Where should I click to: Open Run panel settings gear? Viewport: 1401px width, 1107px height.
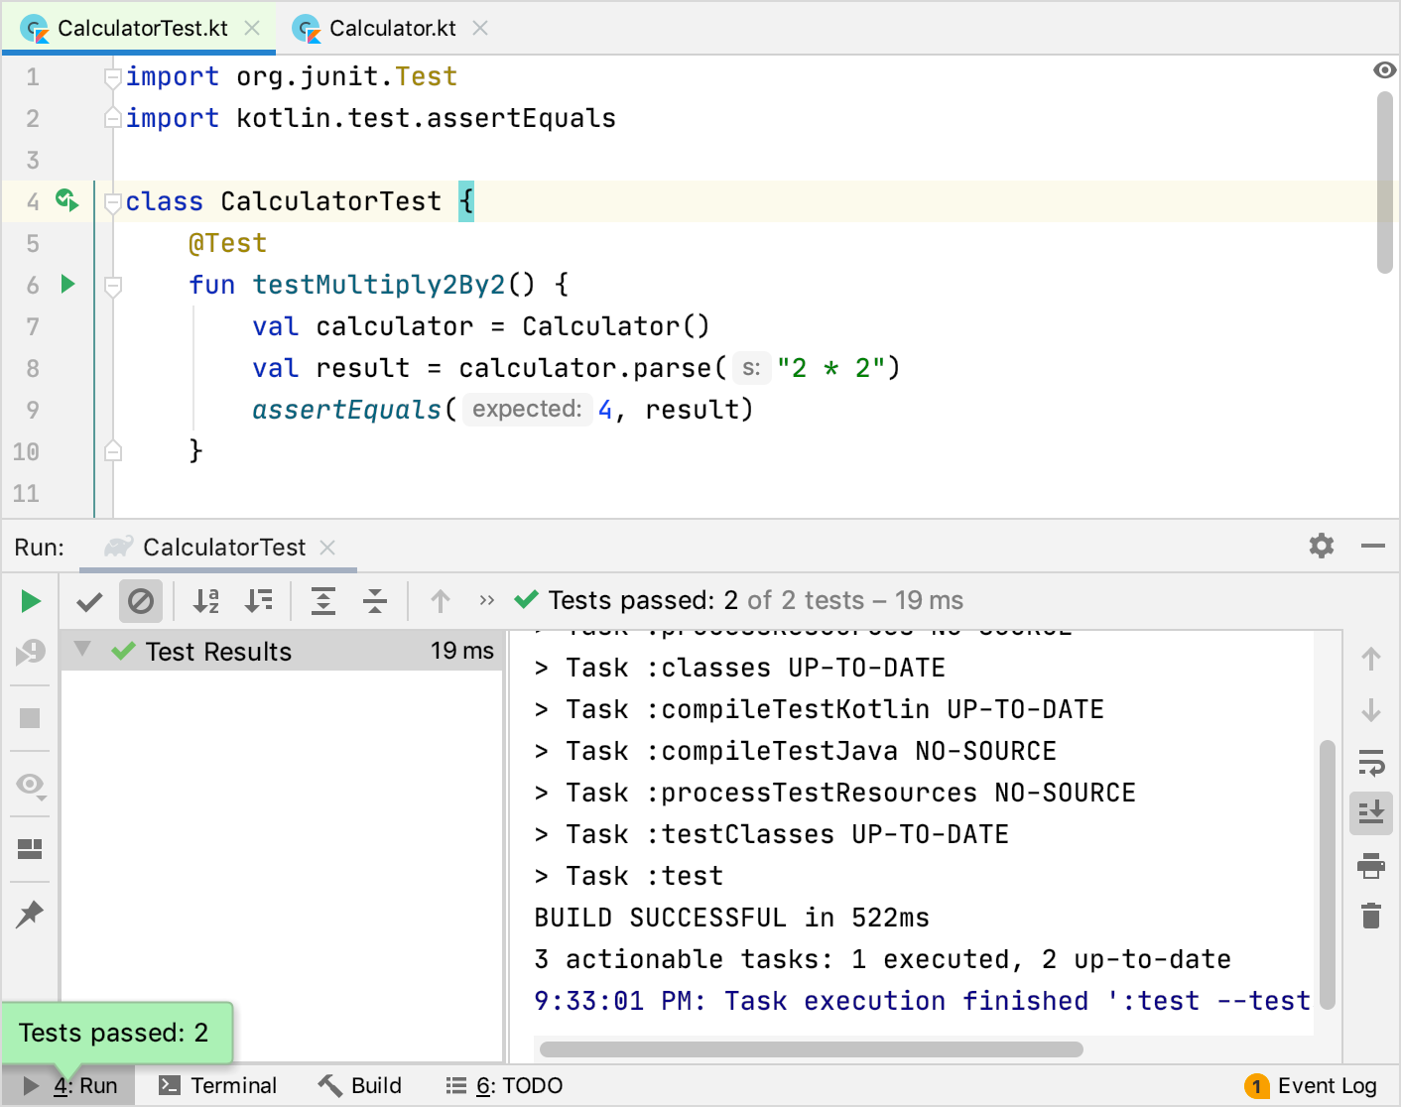1321,546
